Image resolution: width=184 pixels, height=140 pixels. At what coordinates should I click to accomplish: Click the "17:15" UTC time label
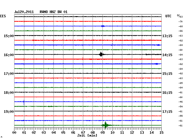pyautogui.click(x=167, y=111)
